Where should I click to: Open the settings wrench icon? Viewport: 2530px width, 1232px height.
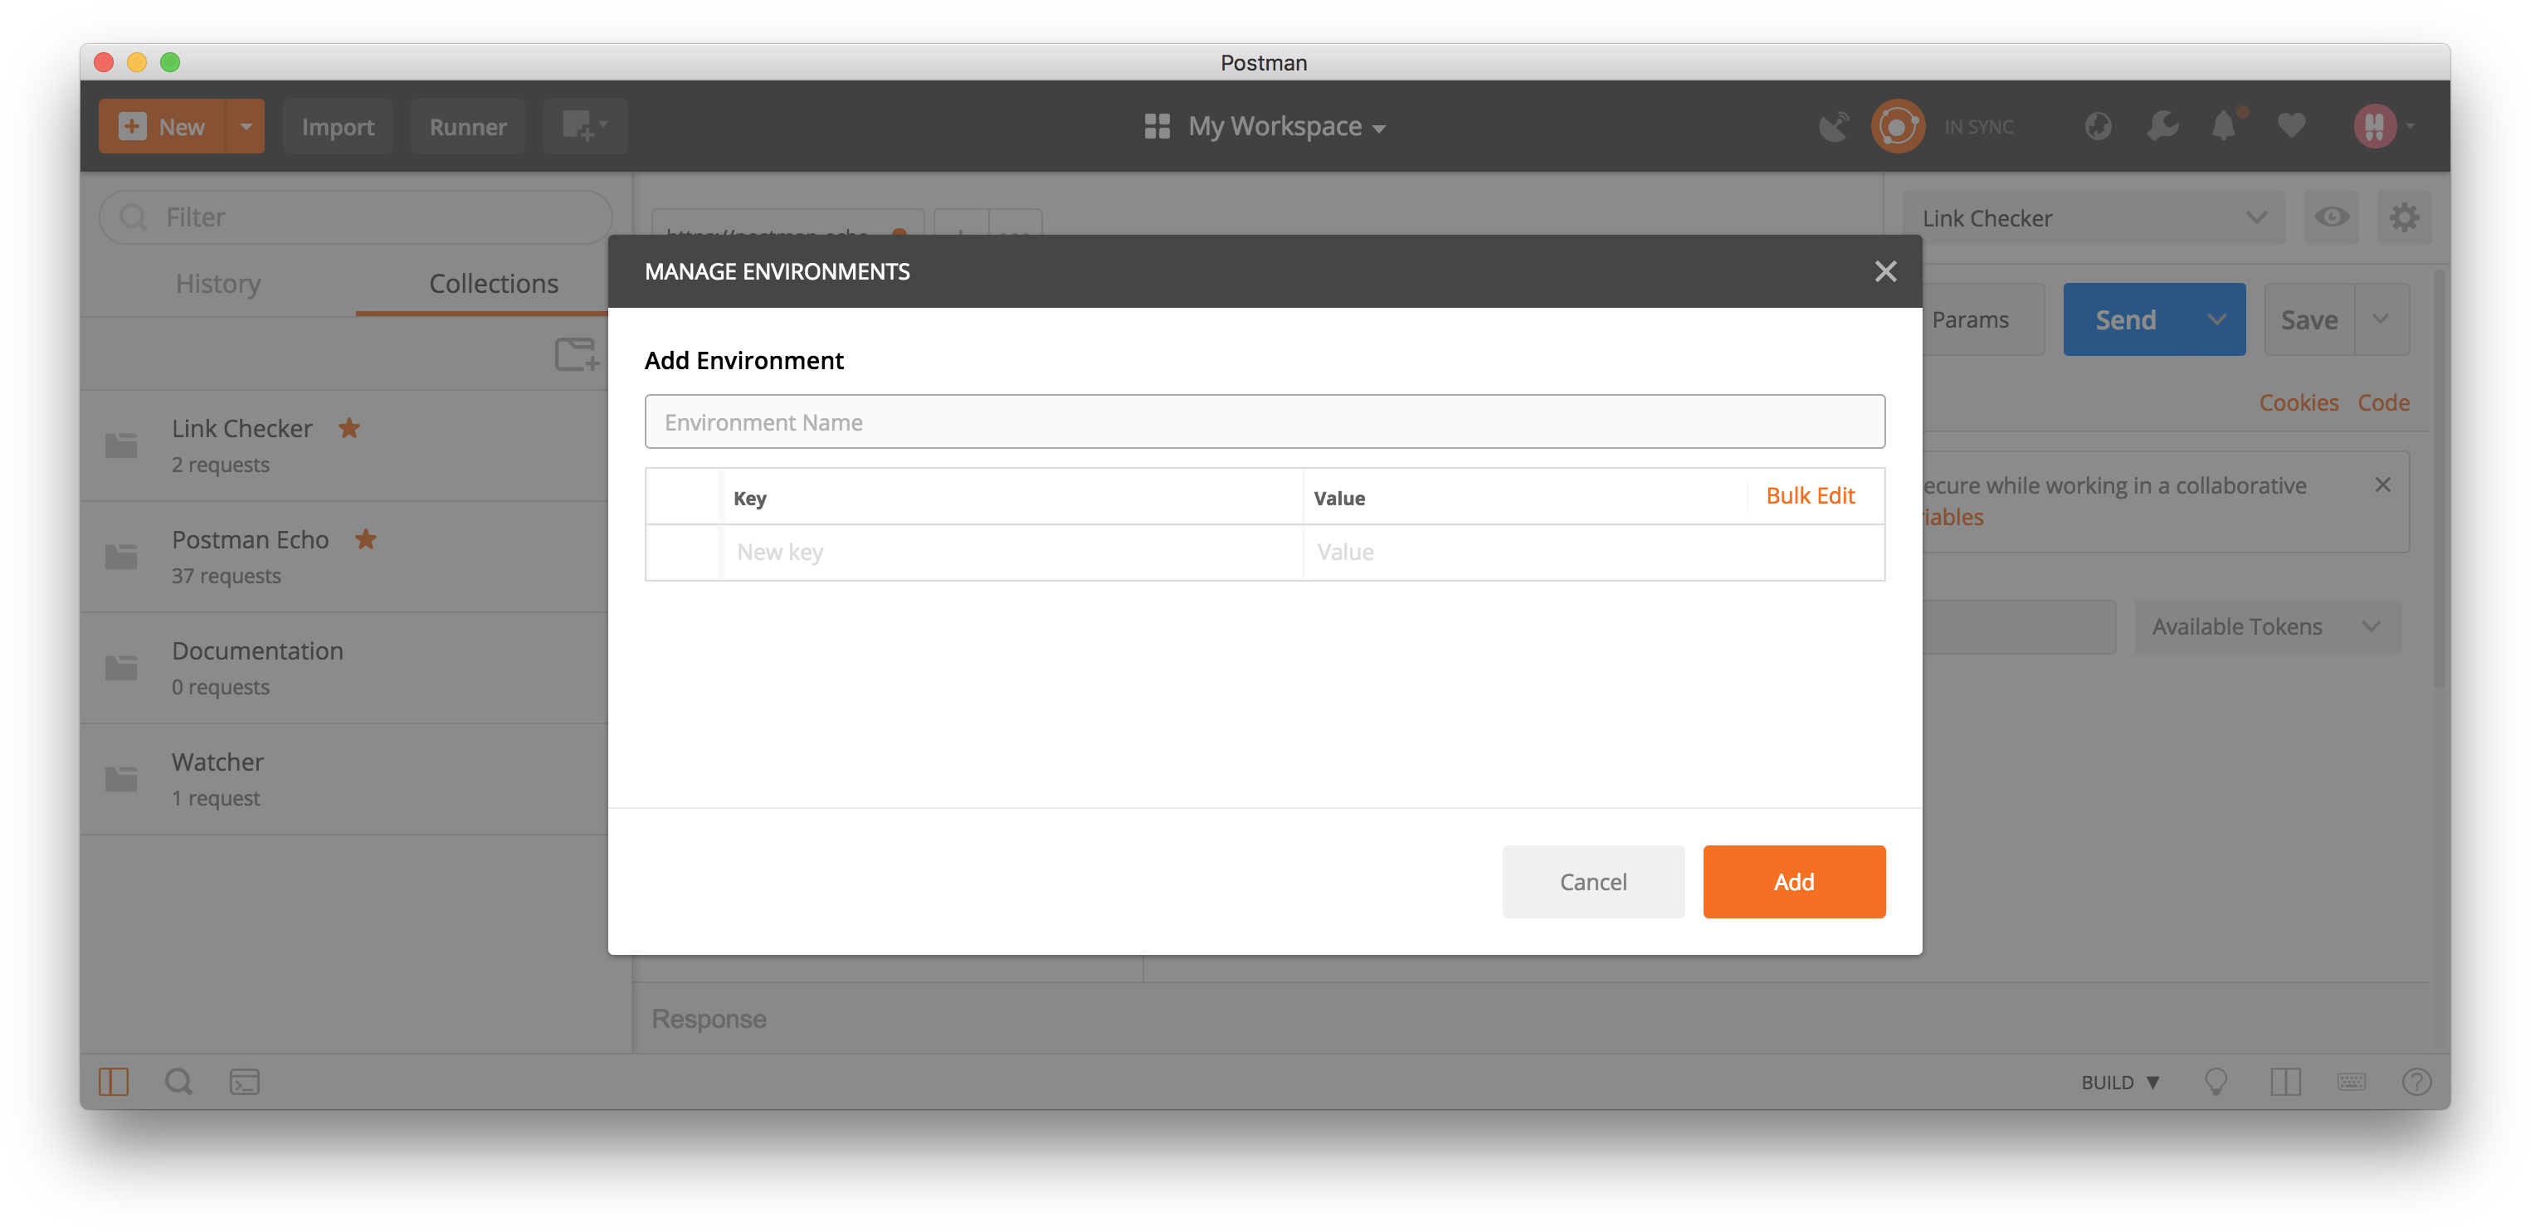2162,127
